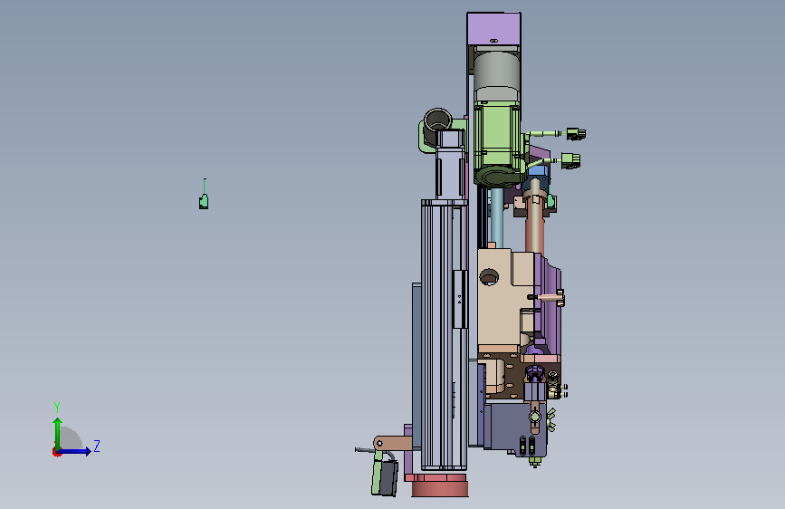Select the brown lever arm at bottom
The image size is (785, 509).
[394, 444]
